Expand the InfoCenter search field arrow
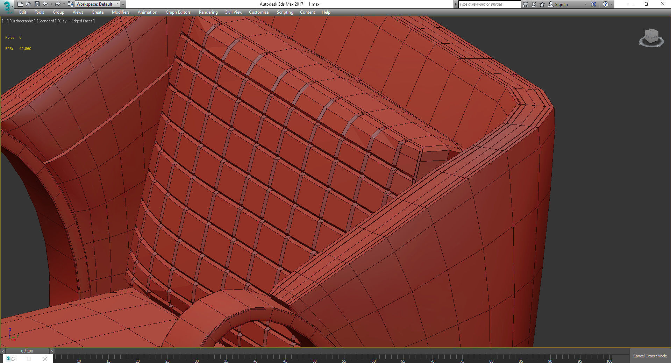 [456, 4]
